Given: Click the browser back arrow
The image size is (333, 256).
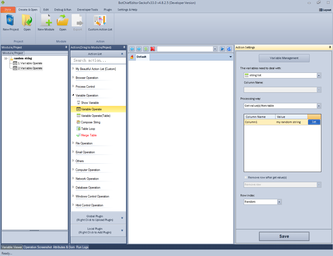Looking at the screenshot, I should pyautogui.click(x=132, y=49).
